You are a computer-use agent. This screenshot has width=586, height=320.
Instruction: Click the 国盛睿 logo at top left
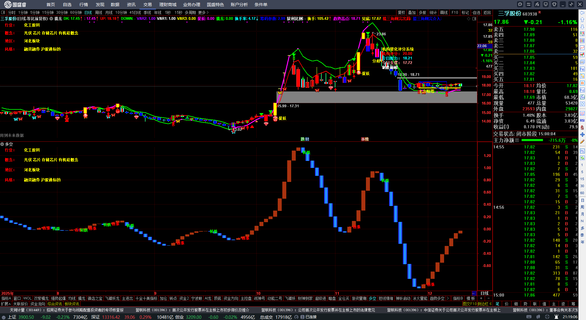coord(15,4)
